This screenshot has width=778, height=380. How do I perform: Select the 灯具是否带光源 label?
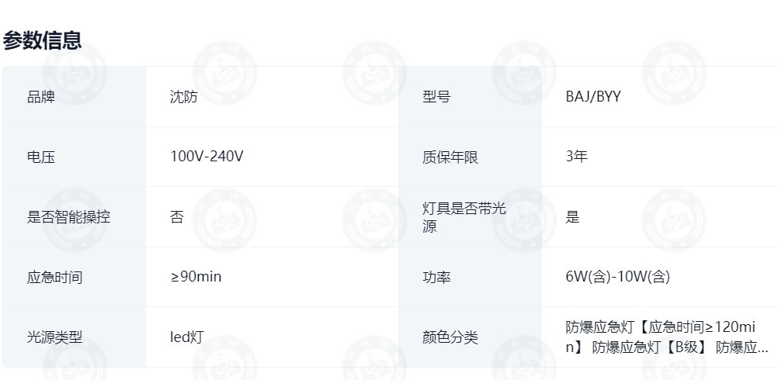464,217
